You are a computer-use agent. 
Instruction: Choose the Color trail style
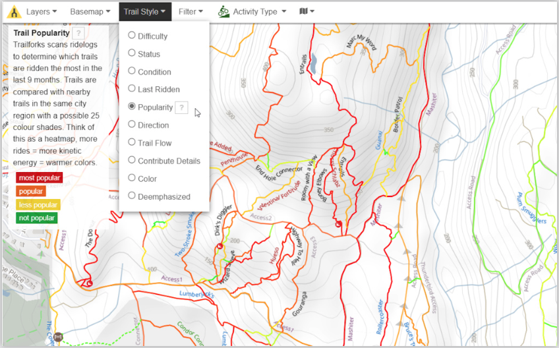(x=142, y=179)
